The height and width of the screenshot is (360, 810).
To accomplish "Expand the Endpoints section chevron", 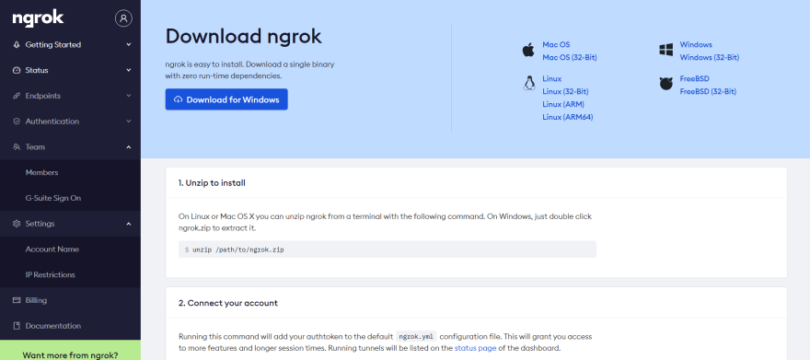I will click(129, 96).
